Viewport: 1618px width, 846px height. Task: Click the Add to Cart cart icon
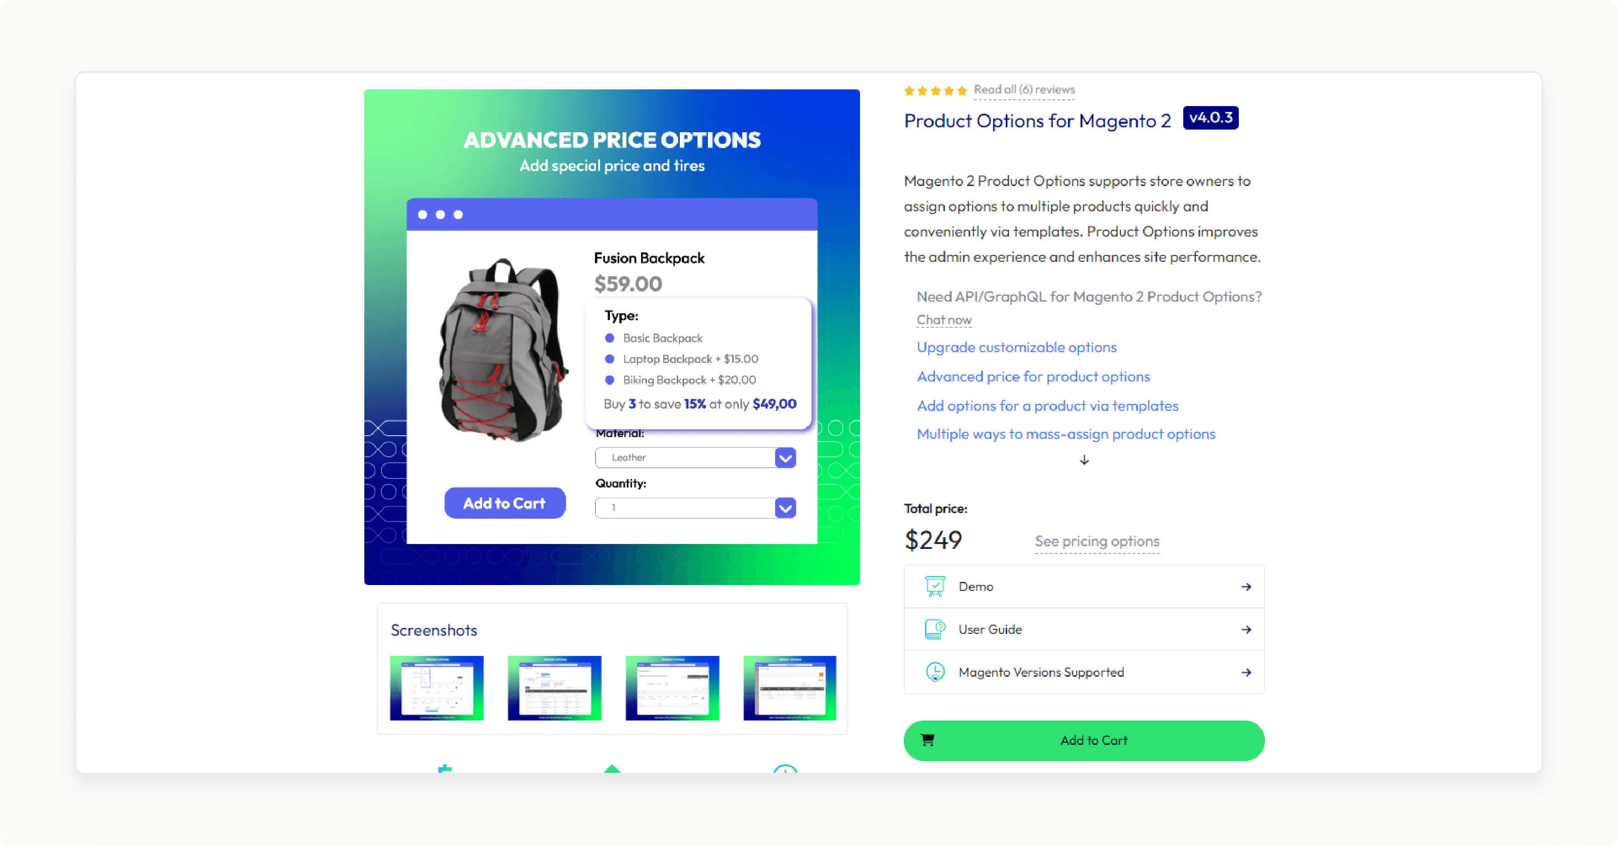click(x=928, y=739)
